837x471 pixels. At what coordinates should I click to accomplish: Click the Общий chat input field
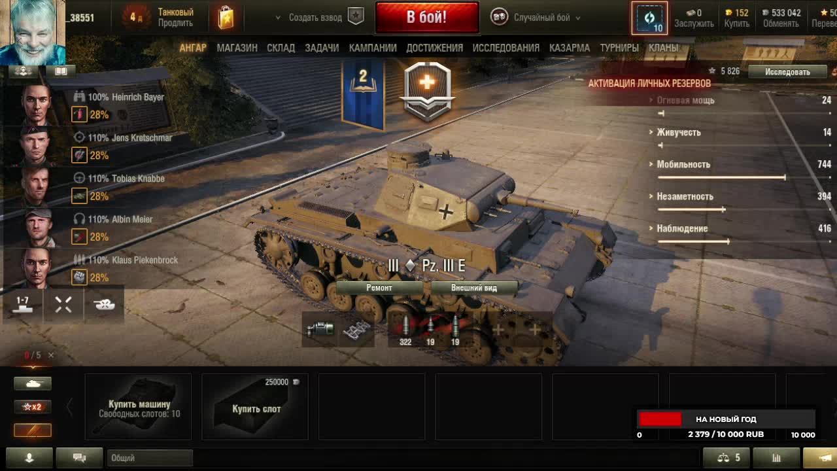(150, 458)
